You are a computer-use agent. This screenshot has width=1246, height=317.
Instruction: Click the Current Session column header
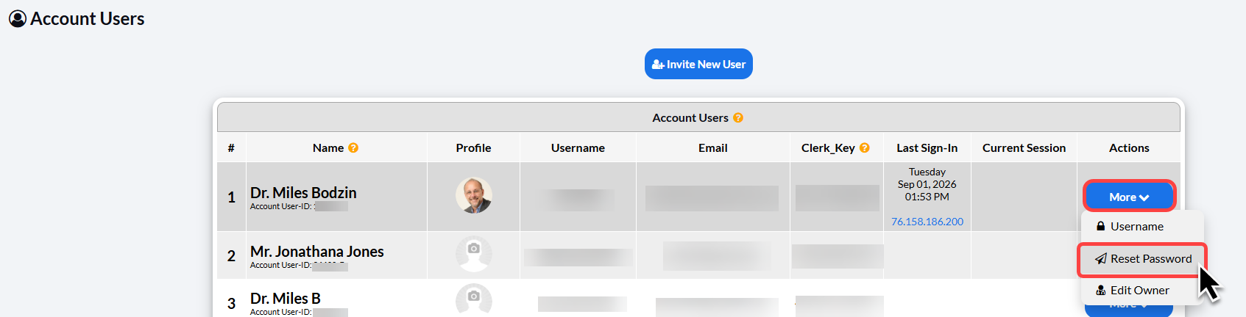(x=1024, y=147)
